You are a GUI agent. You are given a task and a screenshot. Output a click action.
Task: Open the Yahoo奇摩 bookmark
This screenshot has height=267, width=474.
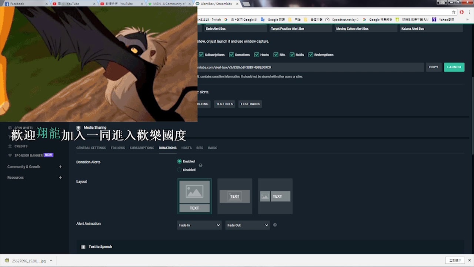(443, 20)
